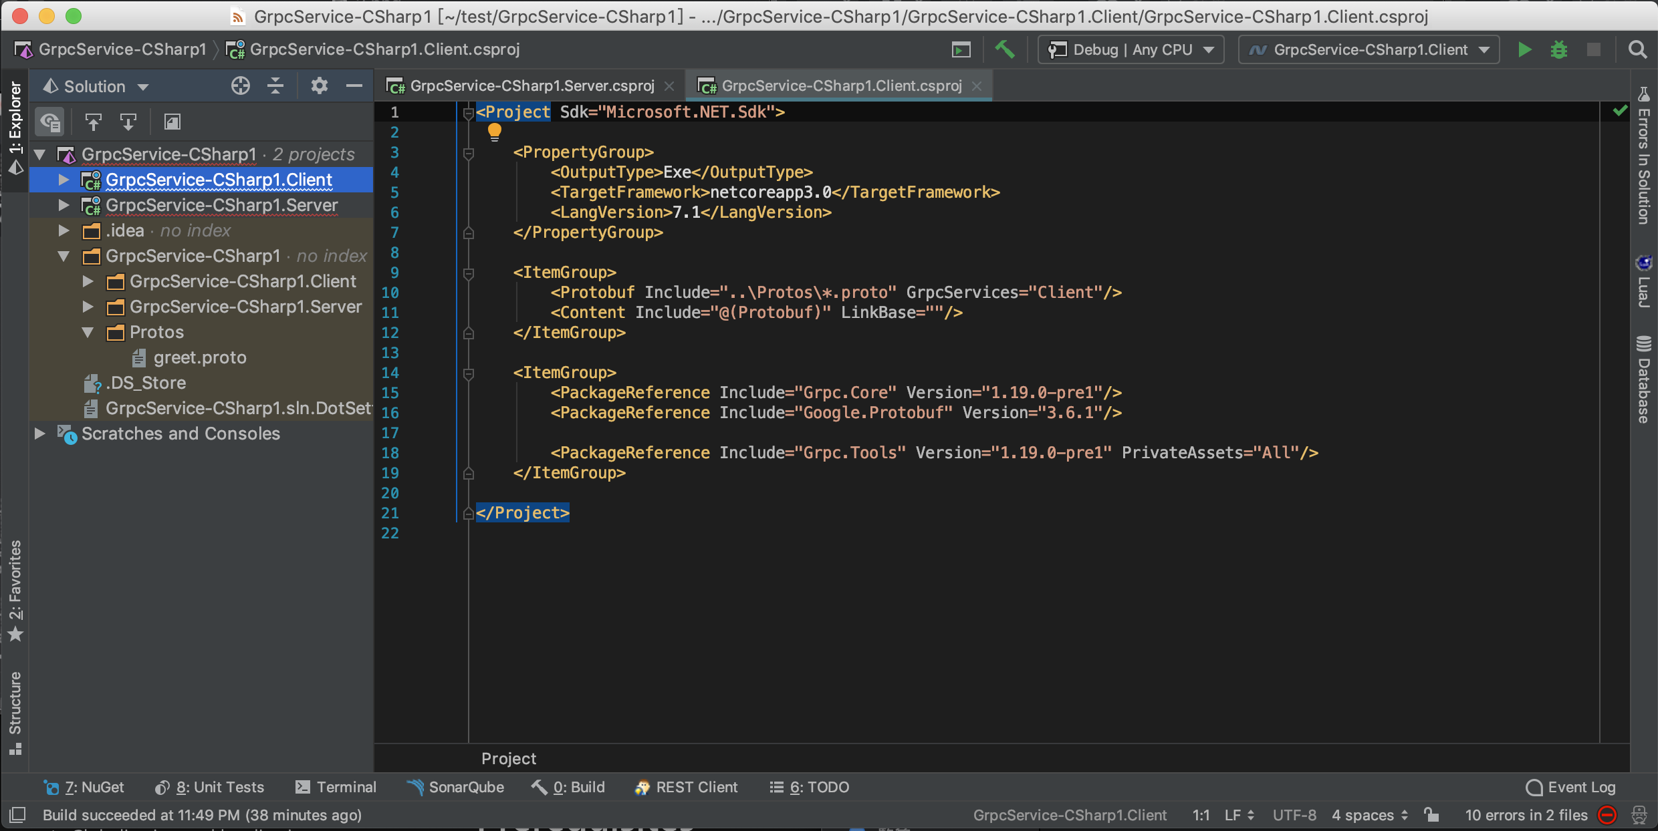Open the REST Client tool window
This screenshot has height=831, width=1658.
coord(687,787)
